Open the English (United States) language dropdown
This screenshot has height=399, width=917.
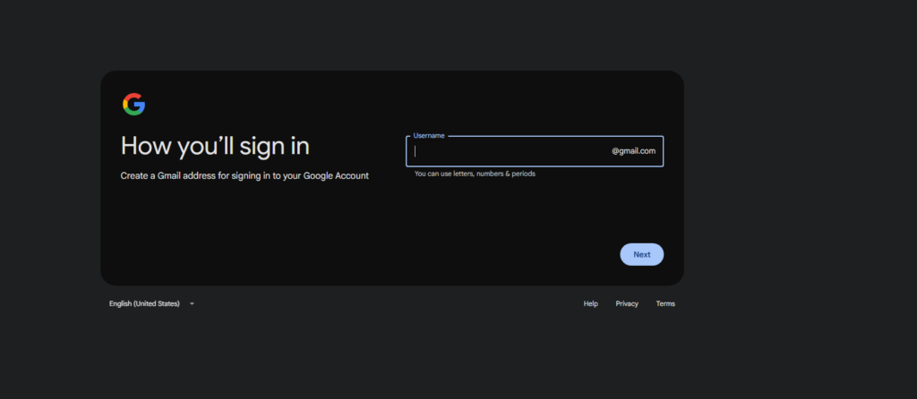click(x=151, y=304)
